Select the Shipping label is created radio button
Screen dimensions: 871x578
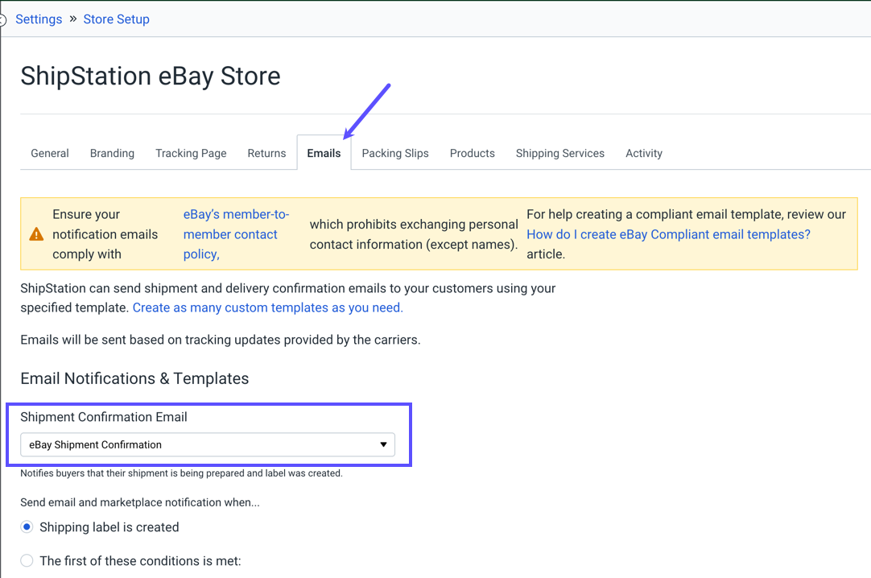click(27, 526)
